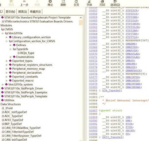Select STMicroelectronics STM32 Evaluation Boards Drivers item

click(x=38, y=21)
